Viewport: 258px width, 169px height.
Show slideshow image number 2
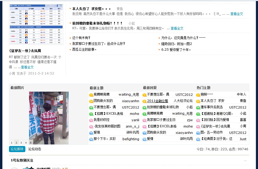(16, 143)
